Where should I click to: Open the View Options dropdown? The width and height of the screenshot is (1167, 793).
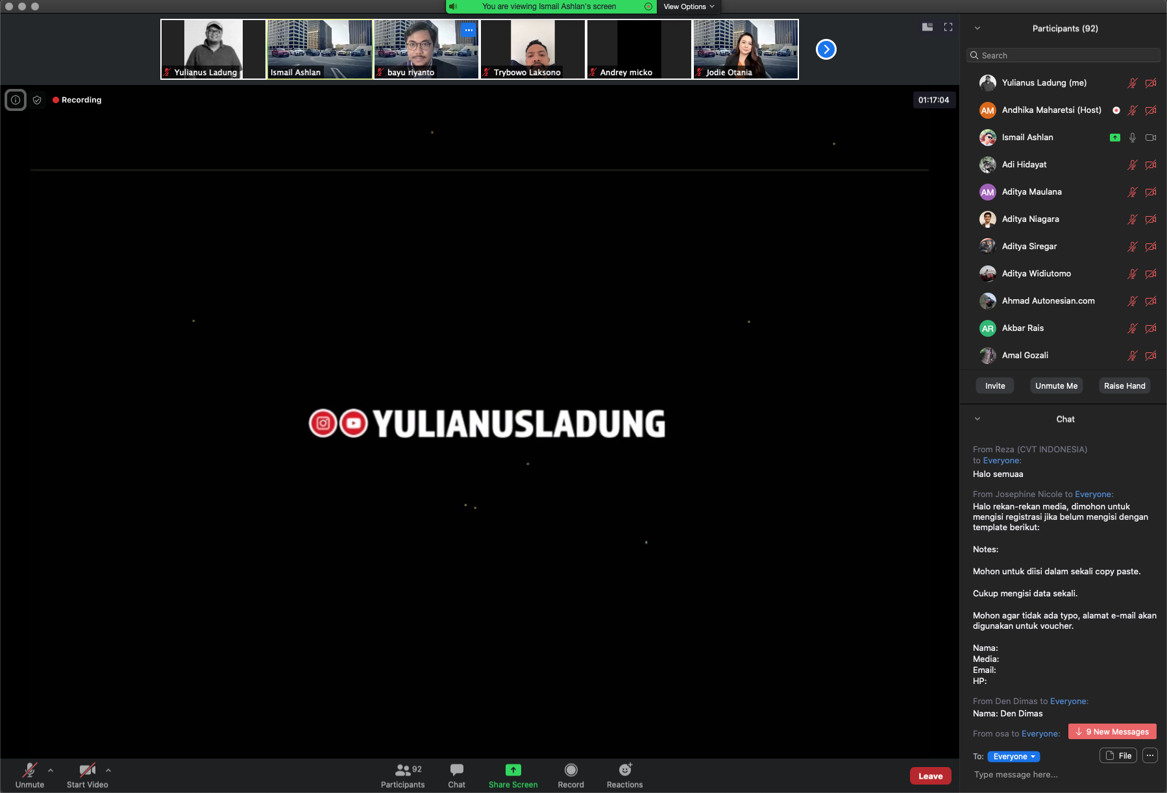(x=688, y=6)
